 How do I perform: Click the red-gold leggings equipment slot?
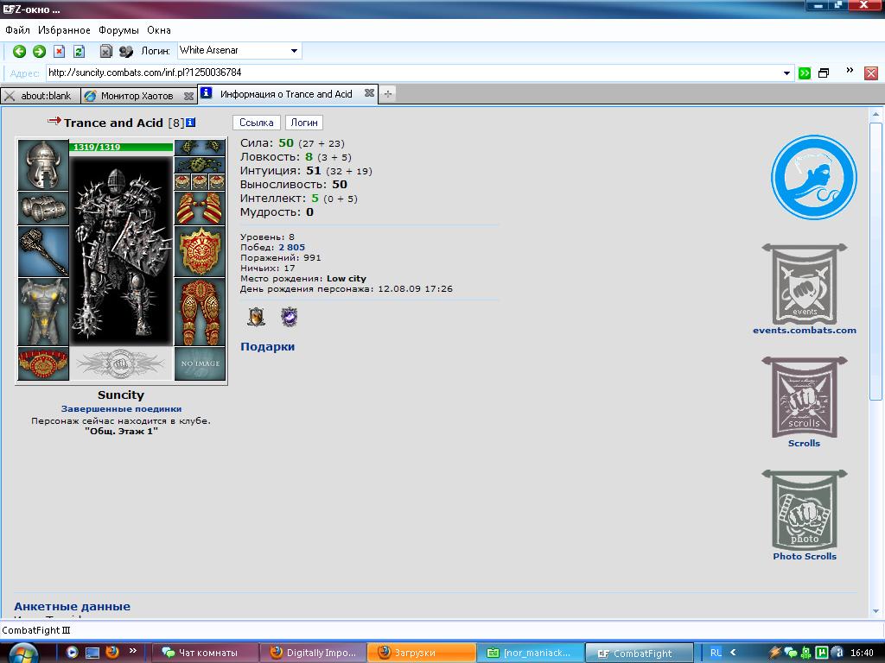click(200, 312)
